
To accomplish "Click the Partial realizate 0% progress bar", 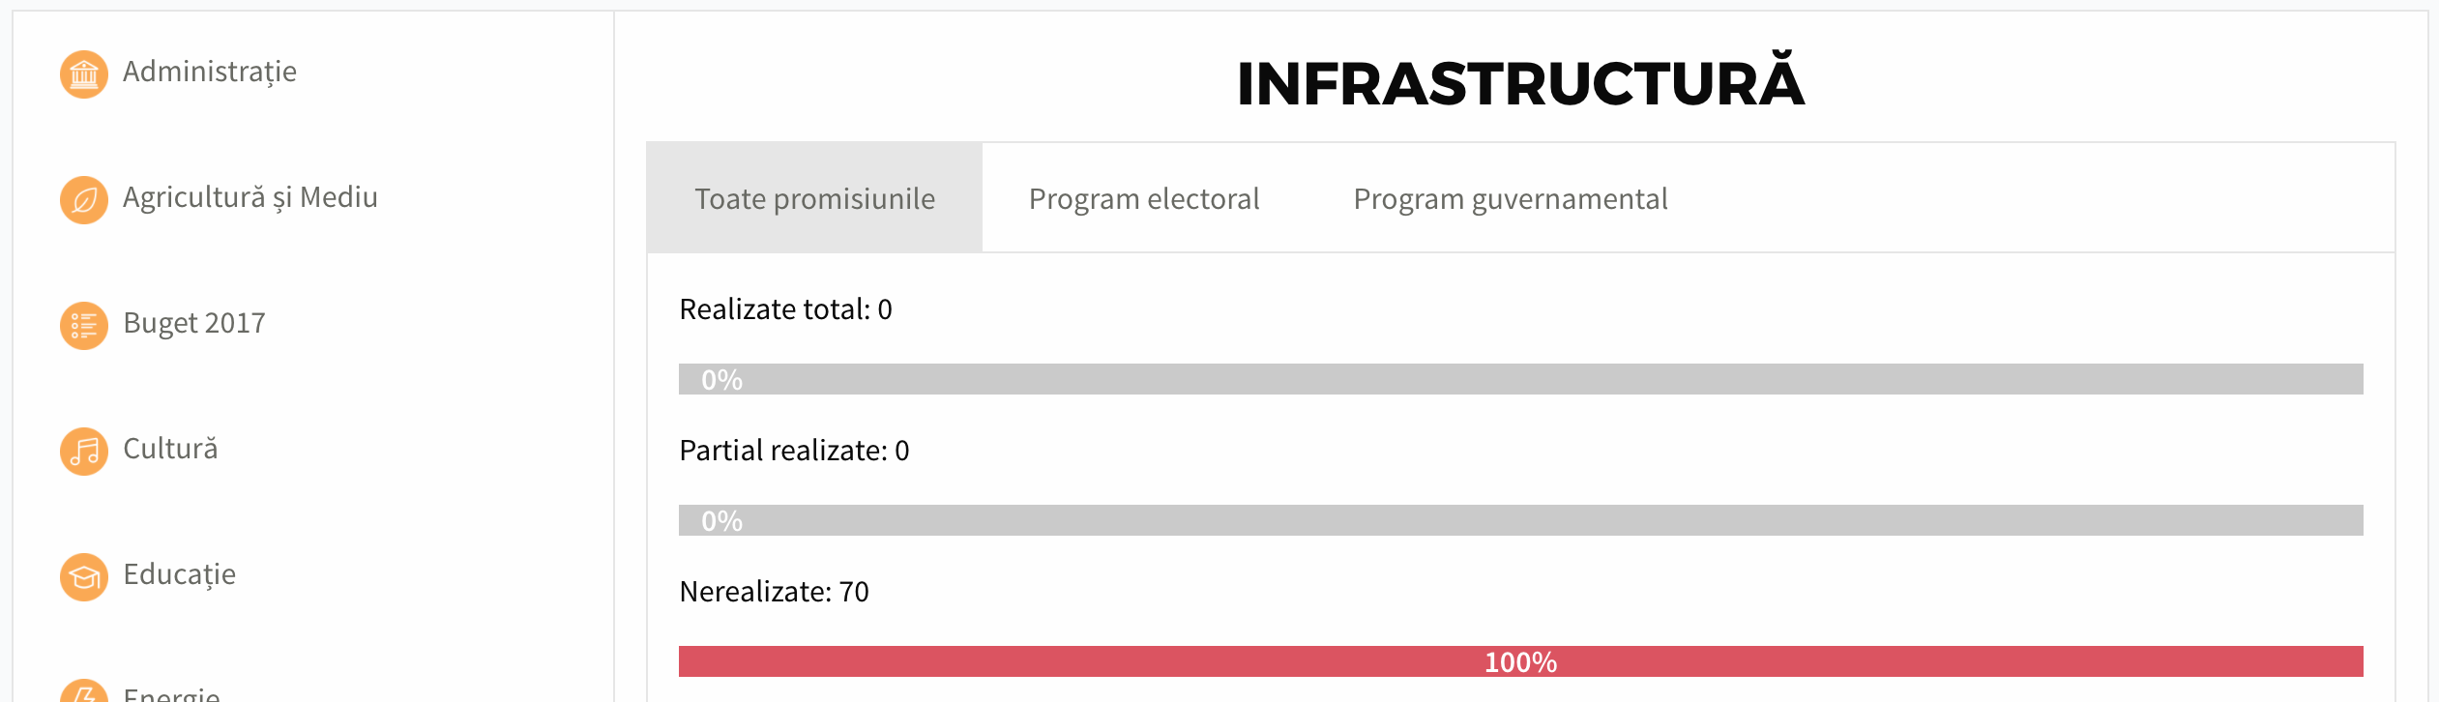I will [x=1520, y=520].
